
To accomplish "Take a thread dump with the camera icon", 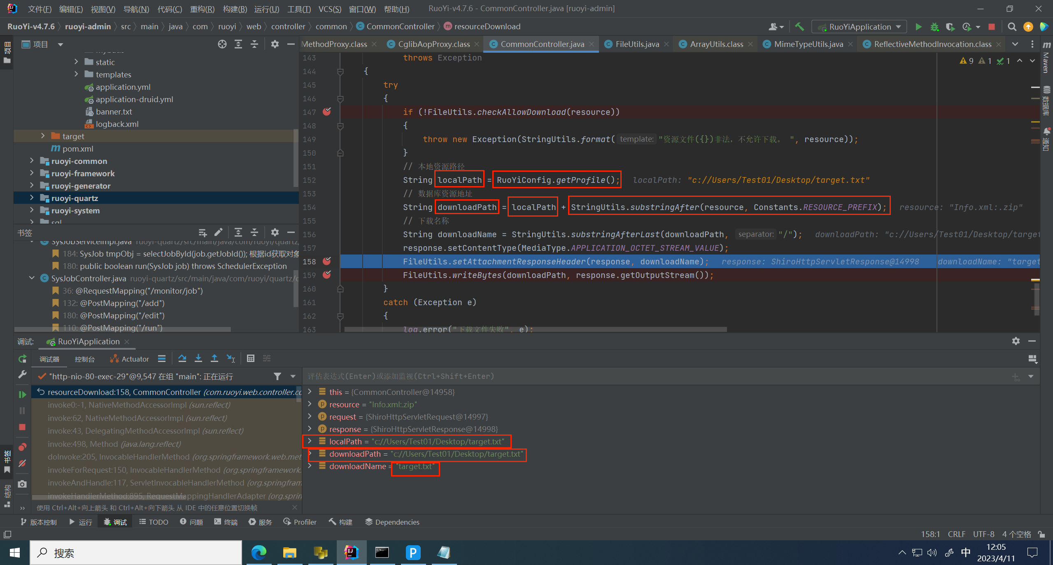I will click(x=22, y=484).
